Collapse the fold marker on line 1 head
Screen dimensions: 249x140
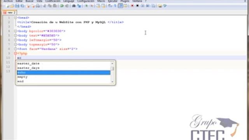(16, 17)
